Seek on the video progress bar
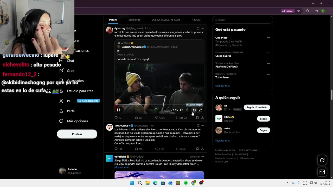The width and height of the screenshot is (333, 187). tap(159, 105)
